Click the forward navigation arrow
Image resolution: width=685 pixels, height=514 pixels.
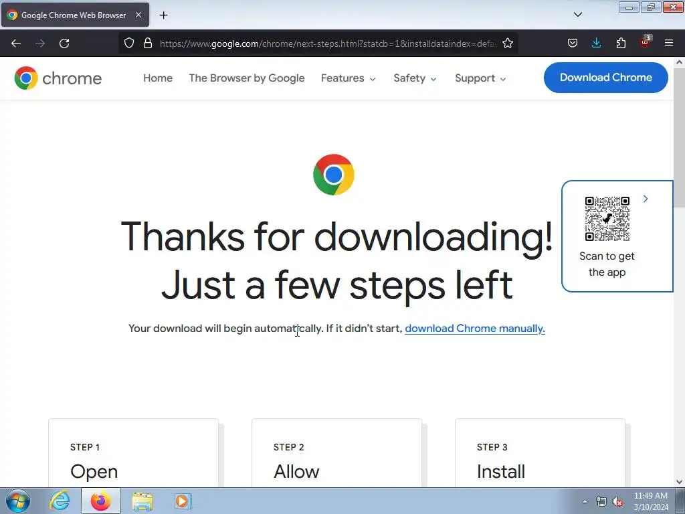pyautogui.click(x=40, y=44)
